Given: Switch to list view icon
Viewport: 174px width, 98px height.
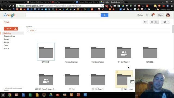Looking at the screenshot, I should [152, 22].
